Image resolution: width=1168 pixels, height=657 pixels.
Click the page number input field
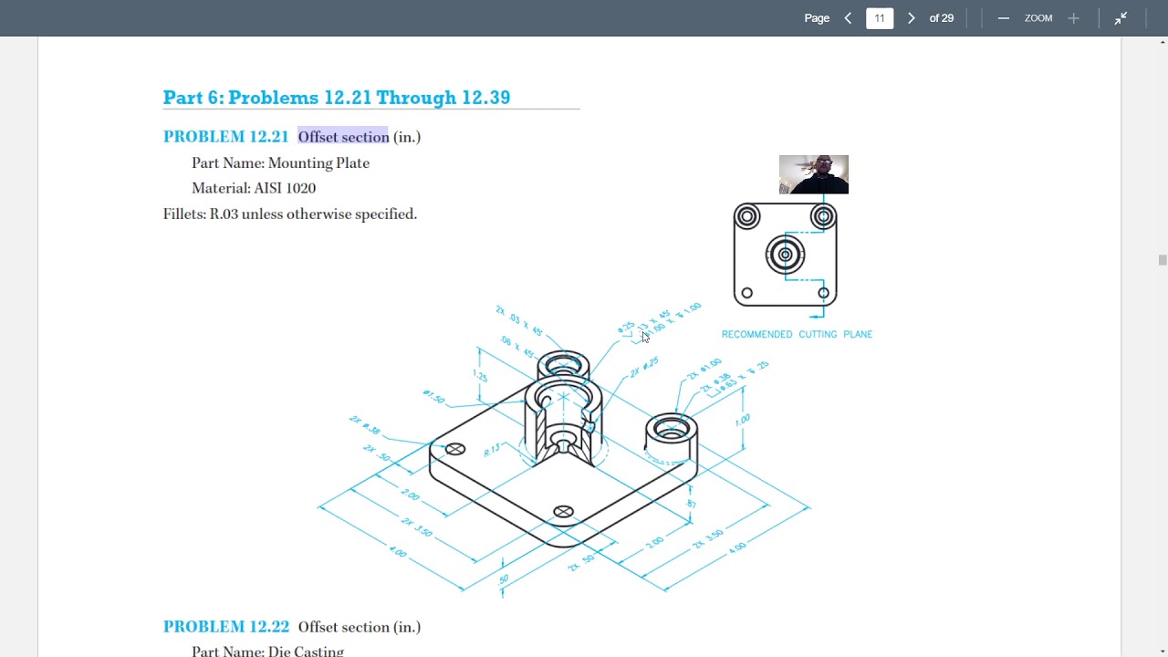click(x=880, y=18)
